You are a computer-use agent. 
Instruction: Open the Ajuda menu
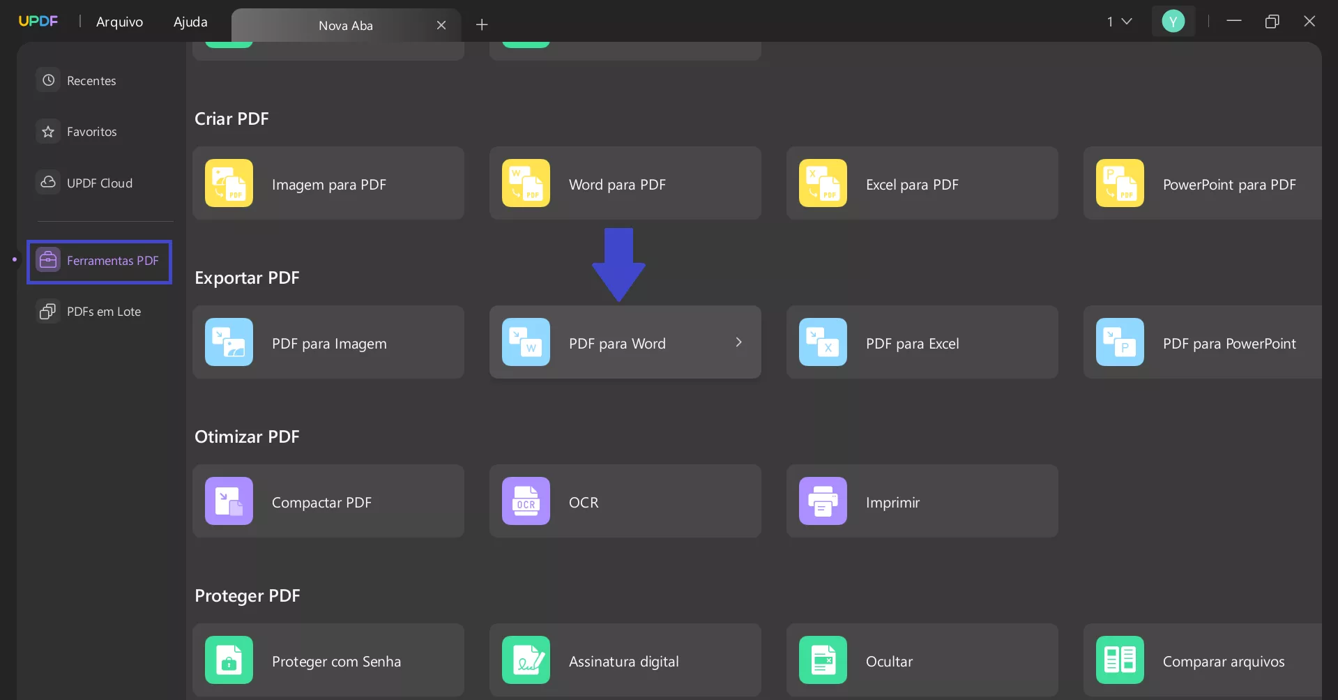click(190, 22)
